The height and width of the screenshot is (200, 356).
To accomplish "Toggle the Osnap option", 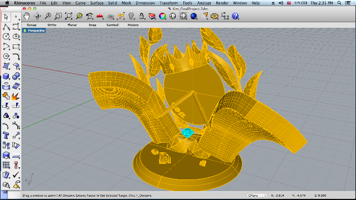I will point(31,25).
